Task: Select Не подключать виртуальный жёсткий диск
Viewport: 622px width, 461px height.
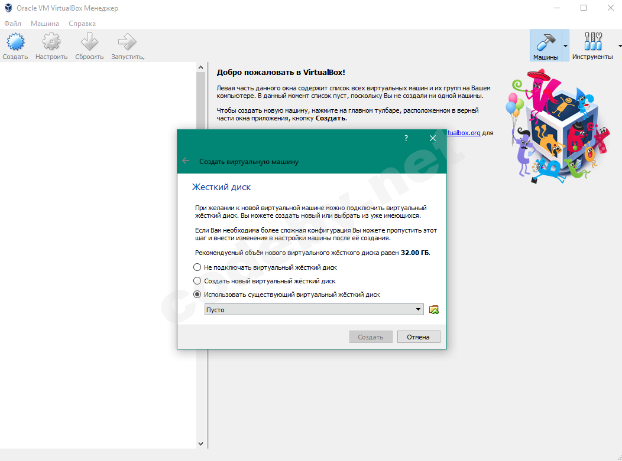Action: point(265,267)
